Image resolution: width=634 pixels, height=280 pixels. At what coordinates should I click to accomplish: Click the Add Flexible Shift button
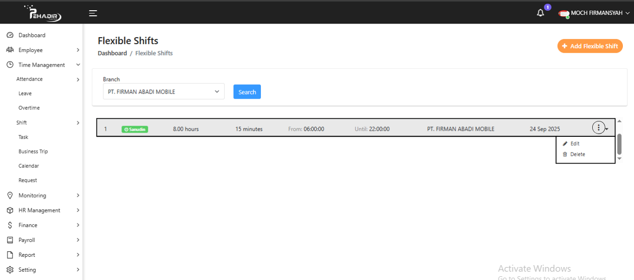[x=590, y=46]
